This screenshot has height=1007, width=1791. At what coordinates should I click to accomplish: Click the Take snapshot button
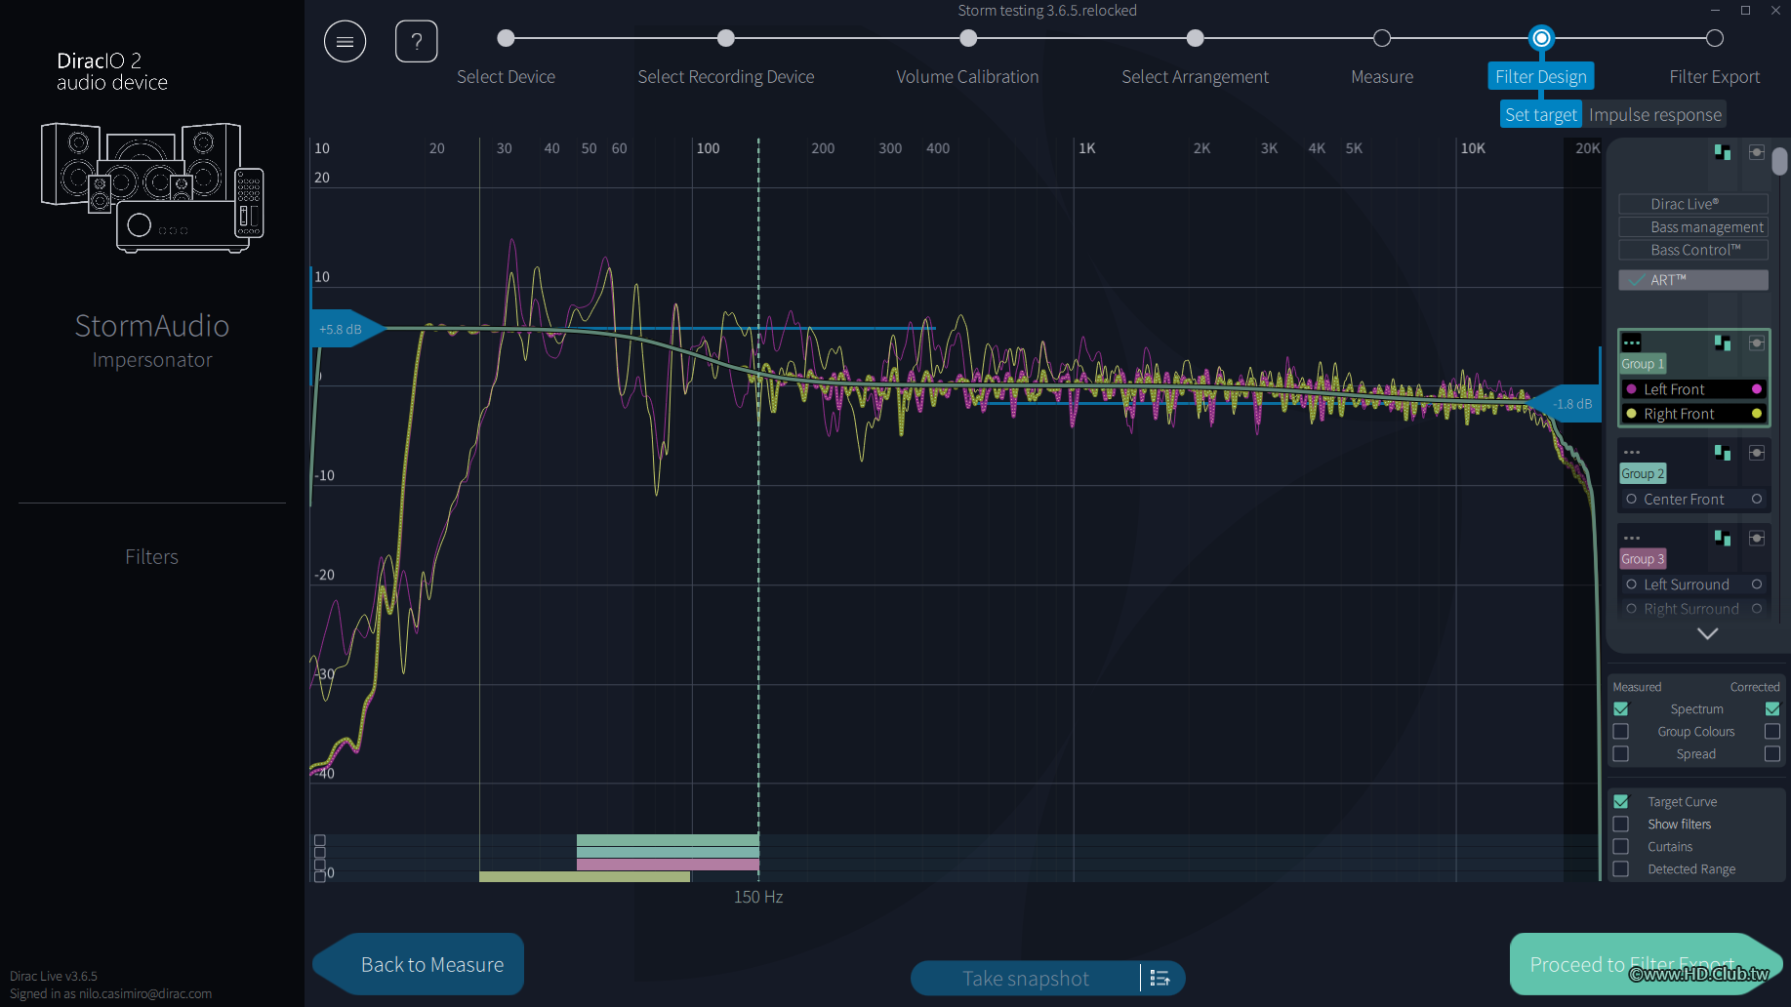coord(1025,978)
